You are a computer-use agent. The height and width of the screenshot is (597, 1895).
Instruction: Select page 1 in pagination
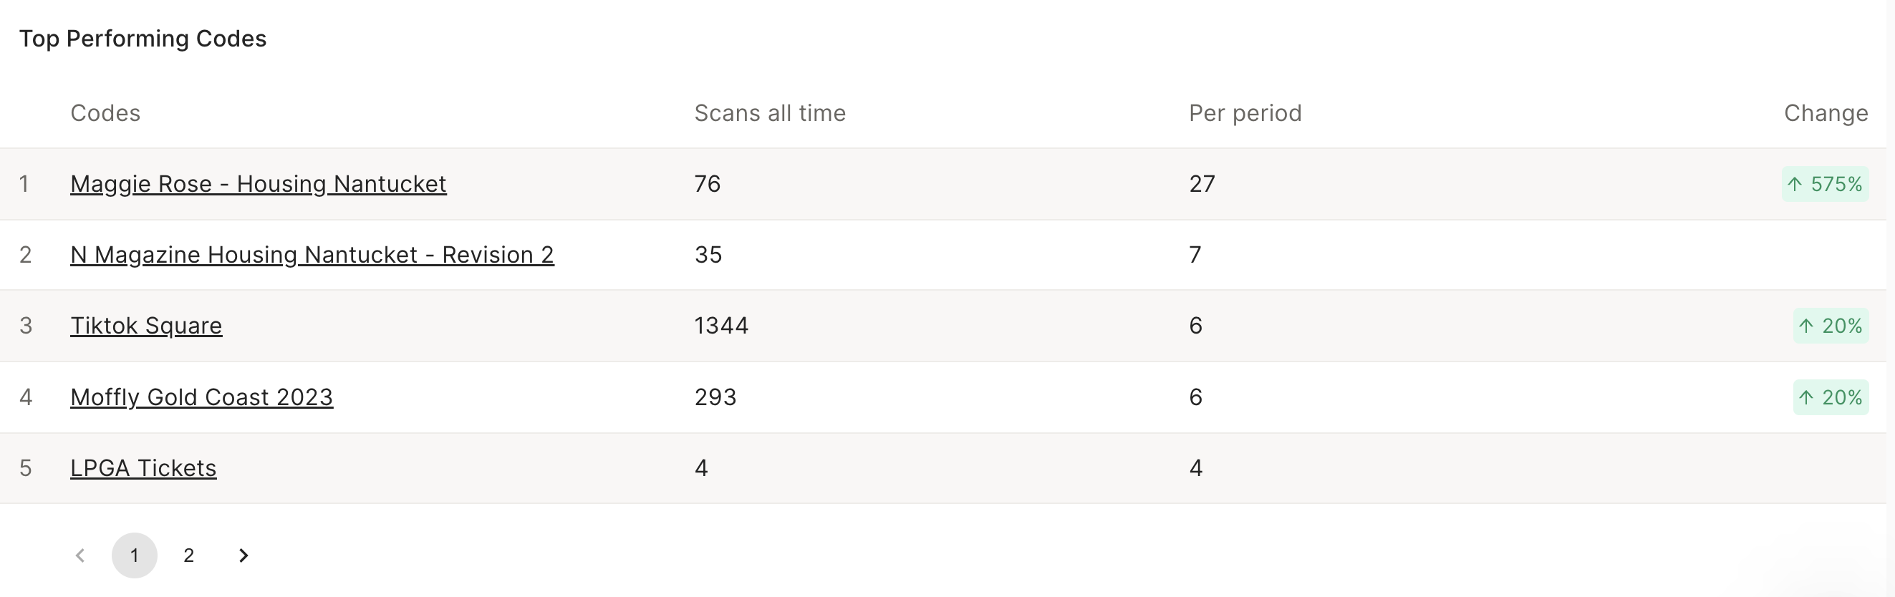(135, 555)
